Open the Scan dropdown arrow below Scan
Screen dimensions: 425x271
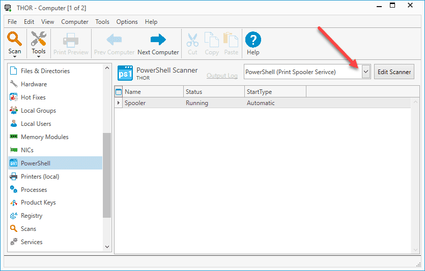click(x=15, y=56)
